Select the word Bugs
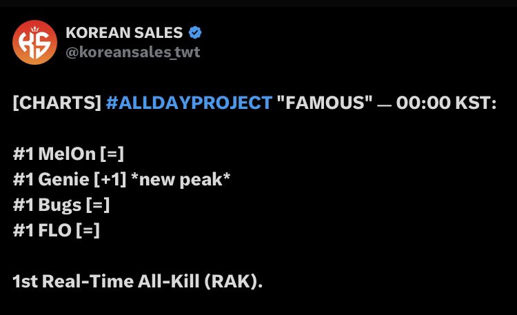517x315 pixels. pos(60,205)
